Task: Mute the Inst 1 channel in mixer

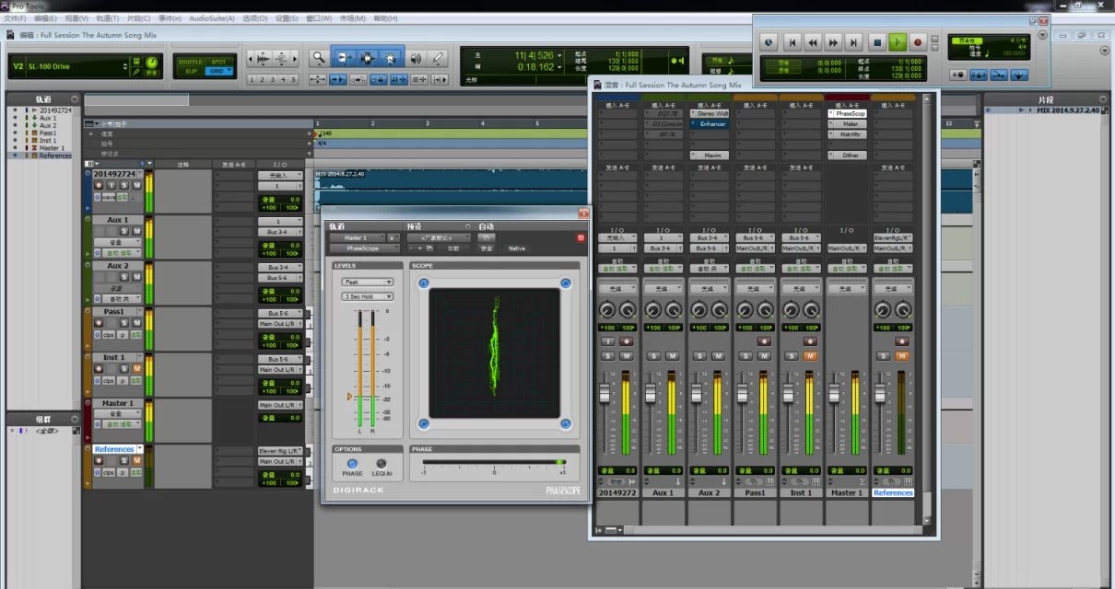Action: click(811, 355)
